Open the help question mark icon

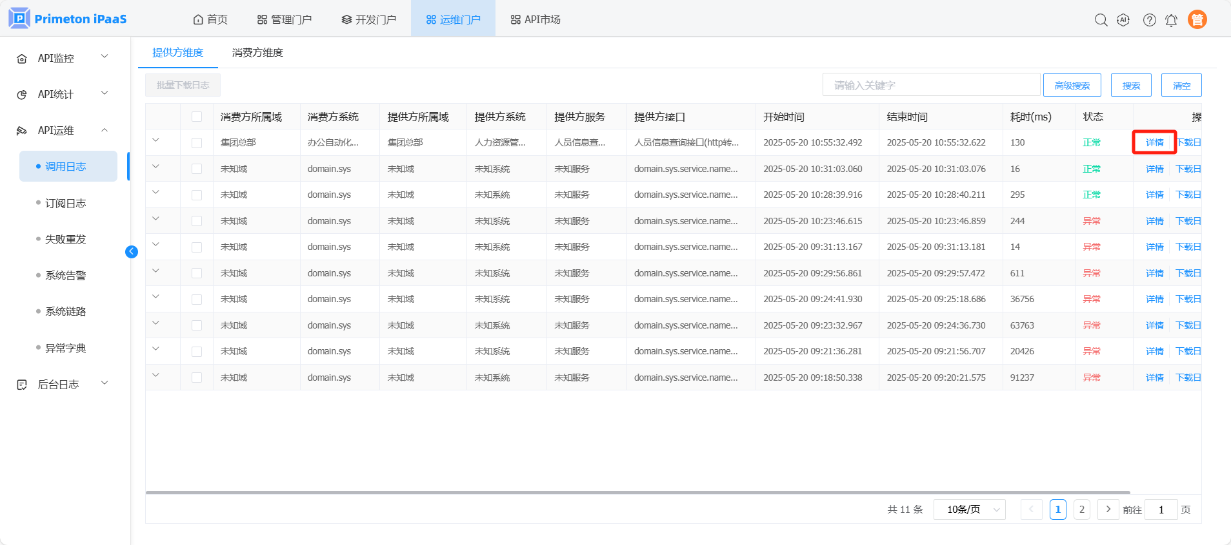1149,20
